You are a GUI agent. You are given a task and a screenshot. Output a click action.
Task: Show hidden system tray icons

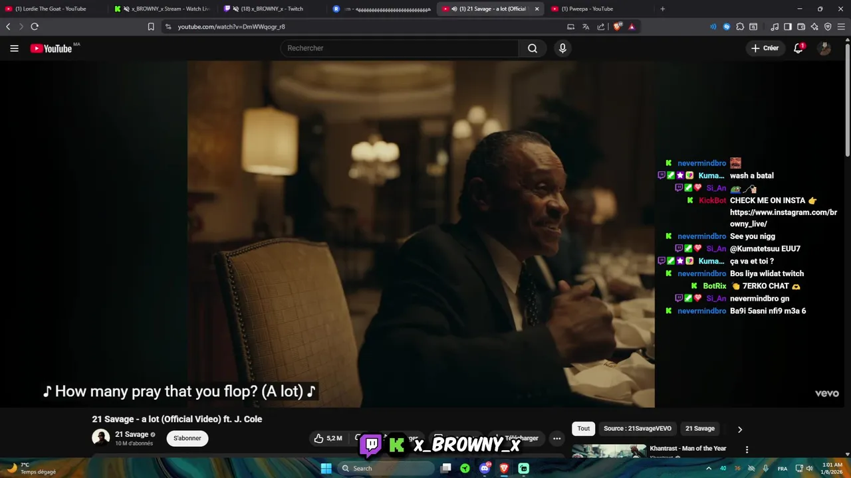(x=708, y=468)
